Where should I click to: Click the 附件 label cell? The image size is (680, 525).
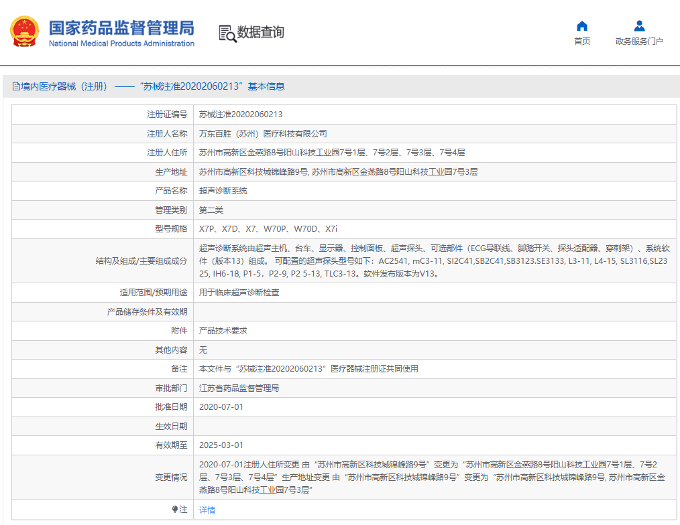103,331
